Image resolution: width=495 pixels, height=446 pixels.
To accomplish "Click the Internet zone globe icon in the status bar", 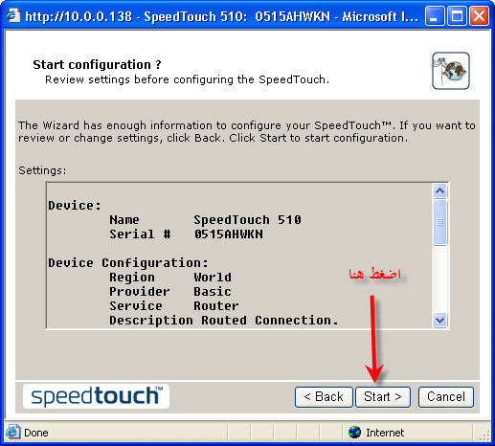I will 354,433.
